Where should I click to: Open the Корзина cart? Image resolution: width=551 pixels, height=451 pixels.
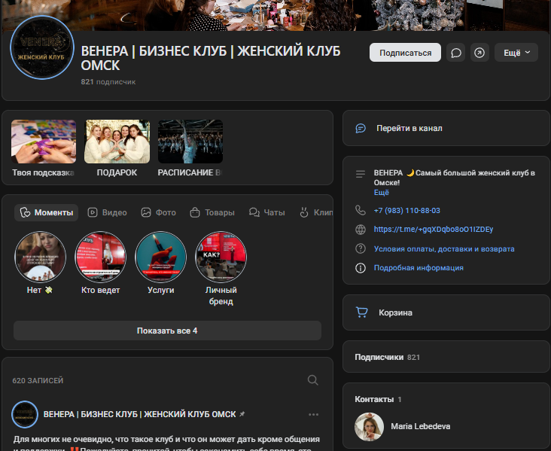[x=446, y=312]
